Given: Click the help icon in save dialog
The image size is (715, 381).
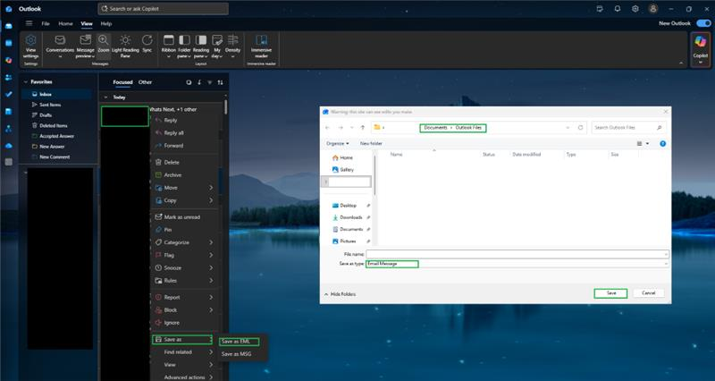Looking at the screenshot, I should (662, 144).
